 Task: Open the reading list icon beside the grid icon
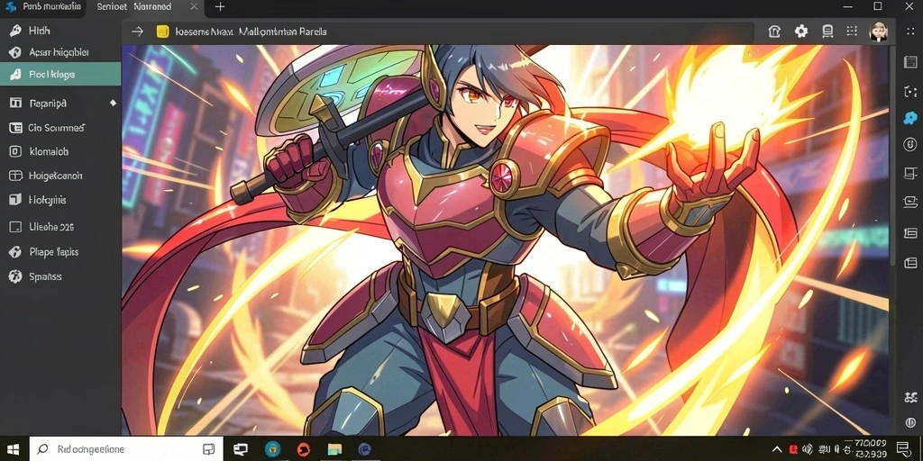pos(827,32)
